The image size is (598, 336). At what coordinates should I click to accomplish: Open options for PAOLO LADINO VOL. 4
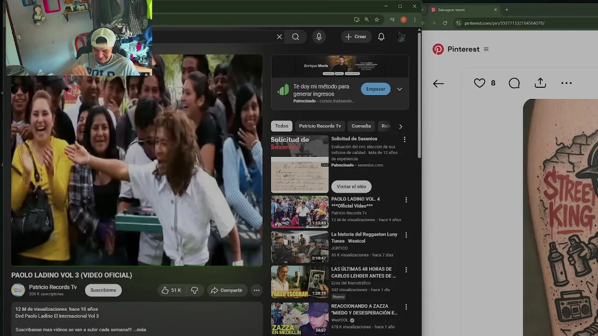(406, 200)
